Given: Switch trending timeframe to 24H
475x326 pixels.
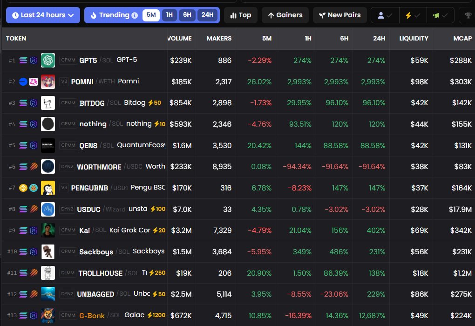Looking at the screenshot, I should [x=208, y=15].
